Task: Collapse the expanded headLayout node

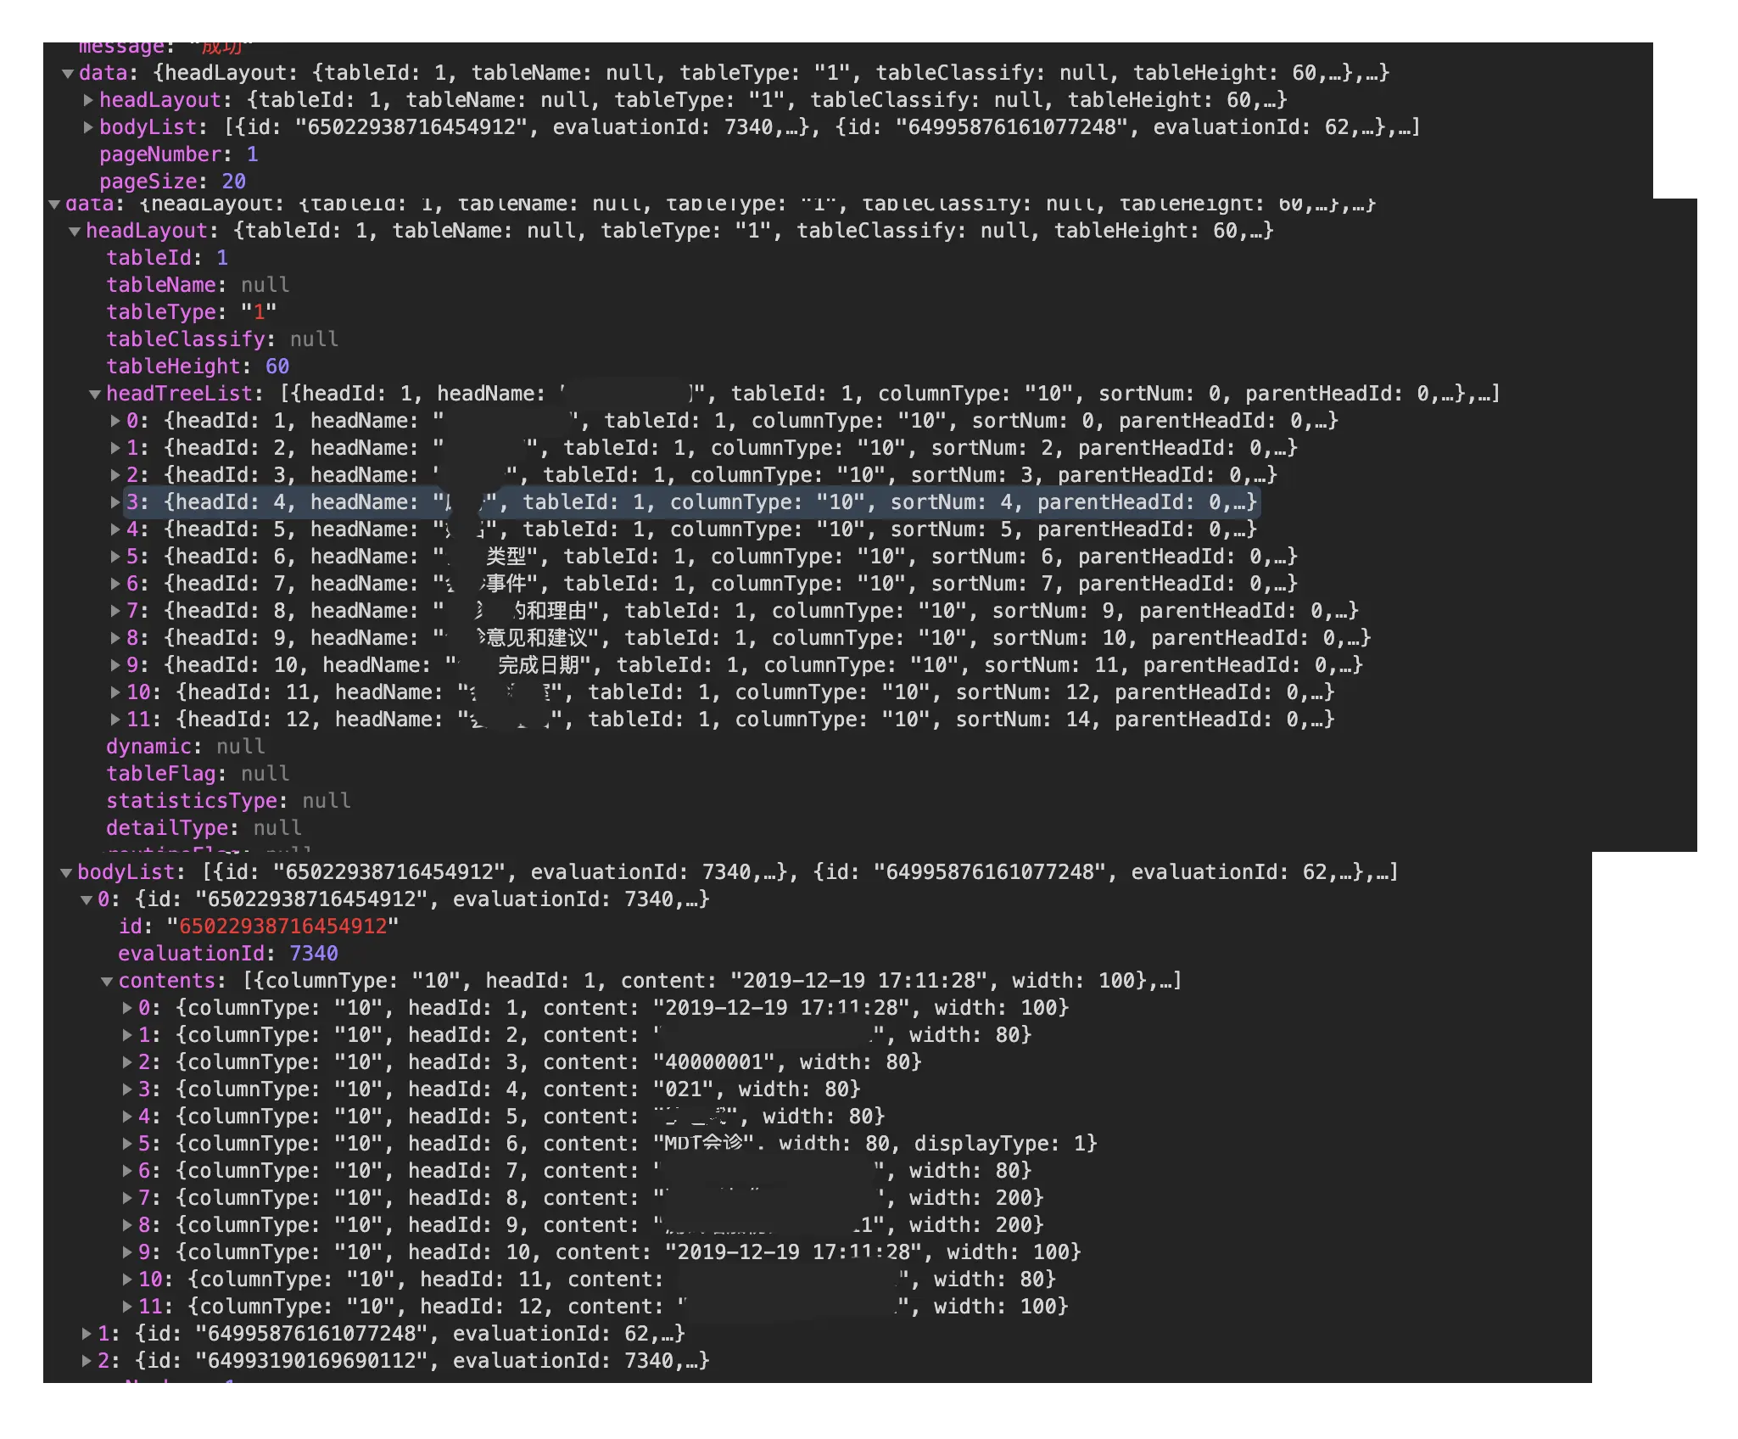Action: 75,232
